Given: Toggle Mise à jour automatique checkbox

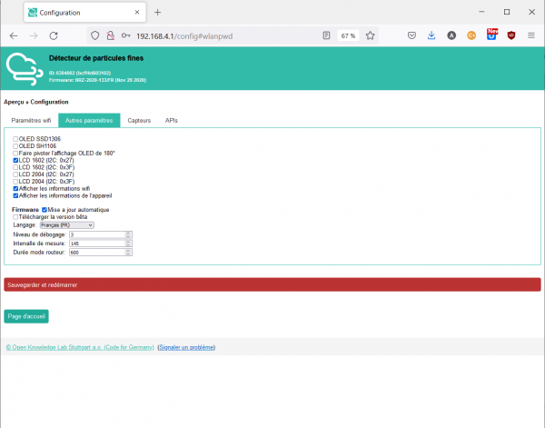Looking at the screenshot, I should (x=45, y=209).
